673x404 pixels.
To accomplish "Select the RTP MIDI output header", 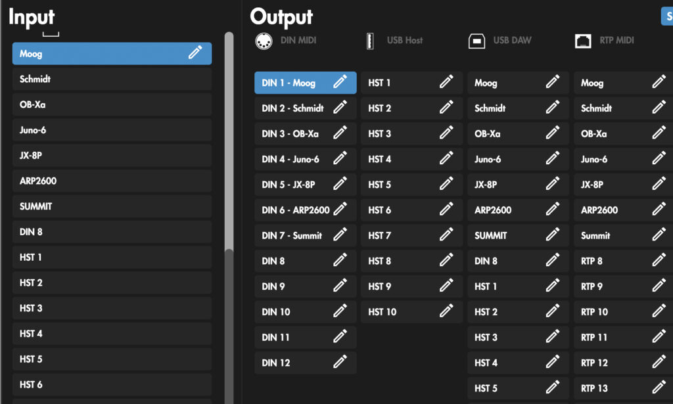I will point(616,40).
